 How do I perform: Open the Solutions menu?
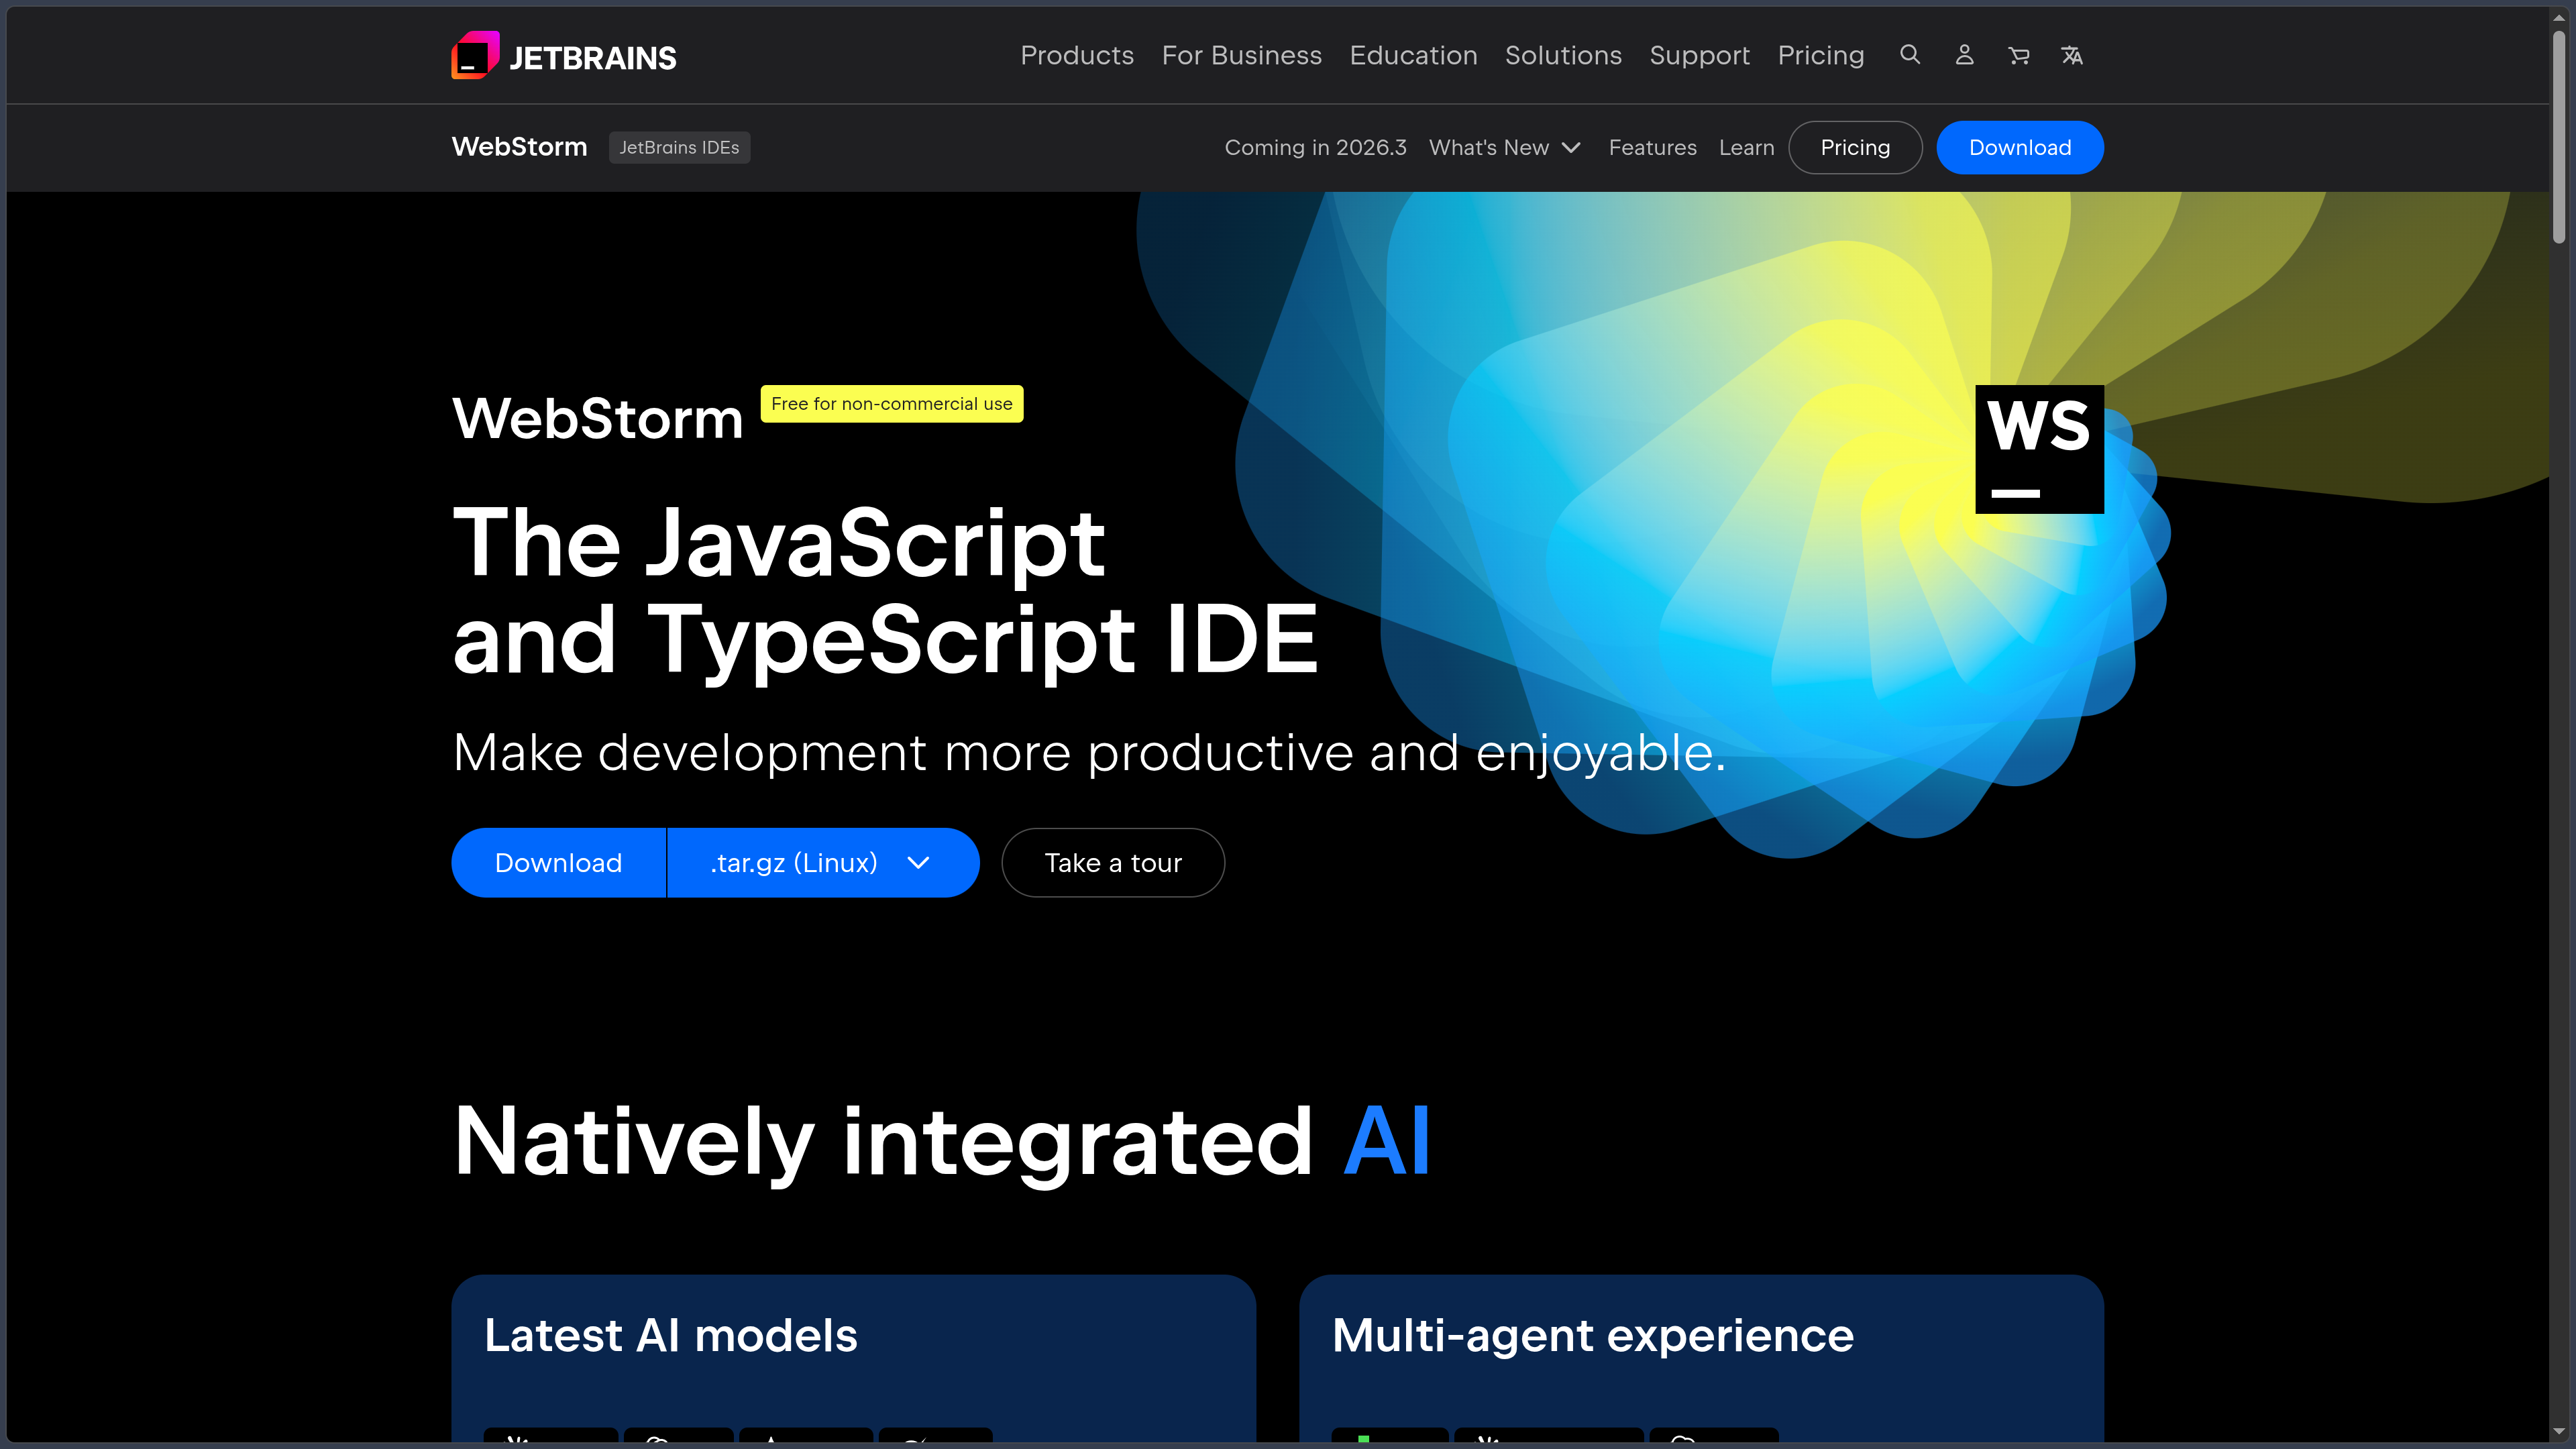pos(1563,55)
